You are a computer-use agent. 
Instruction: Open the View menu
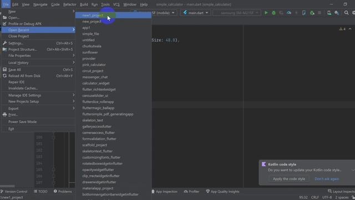pos(26,4)
